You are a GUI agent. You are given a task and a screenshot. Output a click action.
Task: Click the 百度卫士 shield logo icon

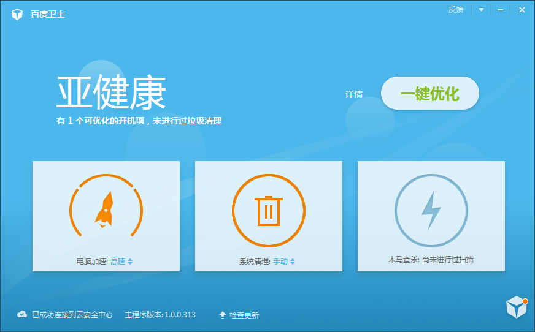pyautogui.click(x=17, y=14)
